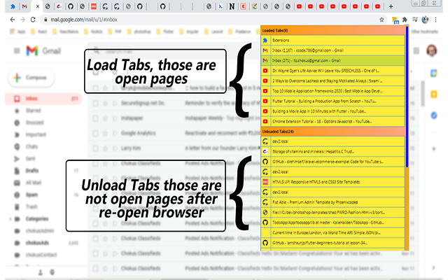The width and height of the screenshot is (448, 280).
Task: Select 'Storage of vitamins and minerals' unloaded row
Action: click(x=333, y=151)
